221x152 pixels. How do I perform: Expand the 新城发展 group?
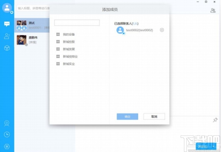(x=58, y=49)
